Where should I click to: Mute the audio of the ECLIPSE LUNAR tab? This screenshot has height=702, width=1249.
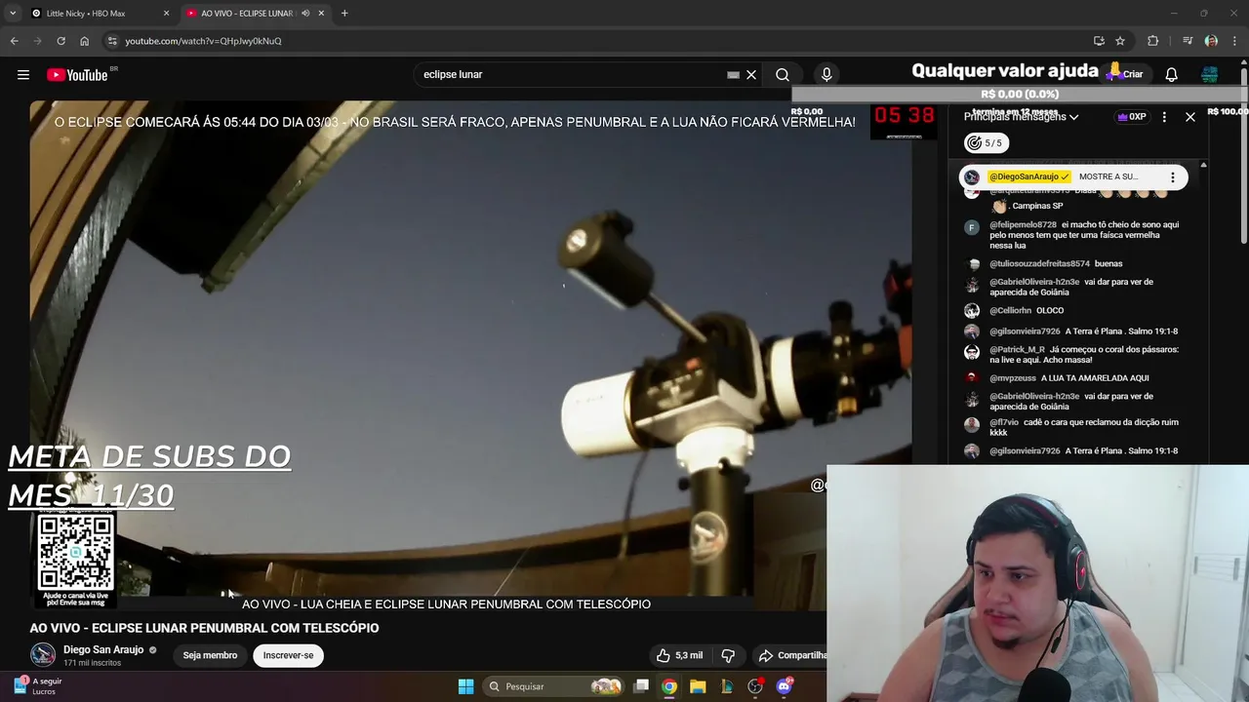point(305,14)
